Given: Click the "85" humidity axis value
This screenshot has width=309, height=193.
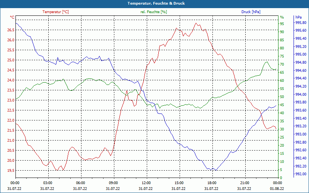Looking at the screenshot, I should (282, 40).
